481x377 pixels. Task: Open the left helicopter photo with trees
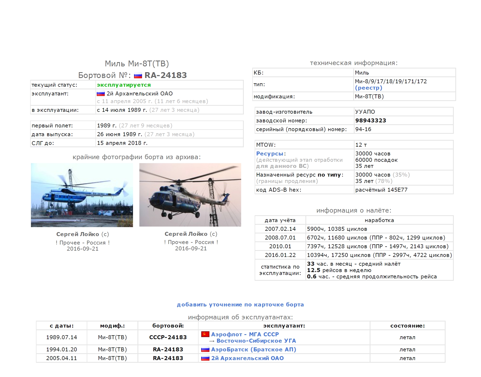82,195
